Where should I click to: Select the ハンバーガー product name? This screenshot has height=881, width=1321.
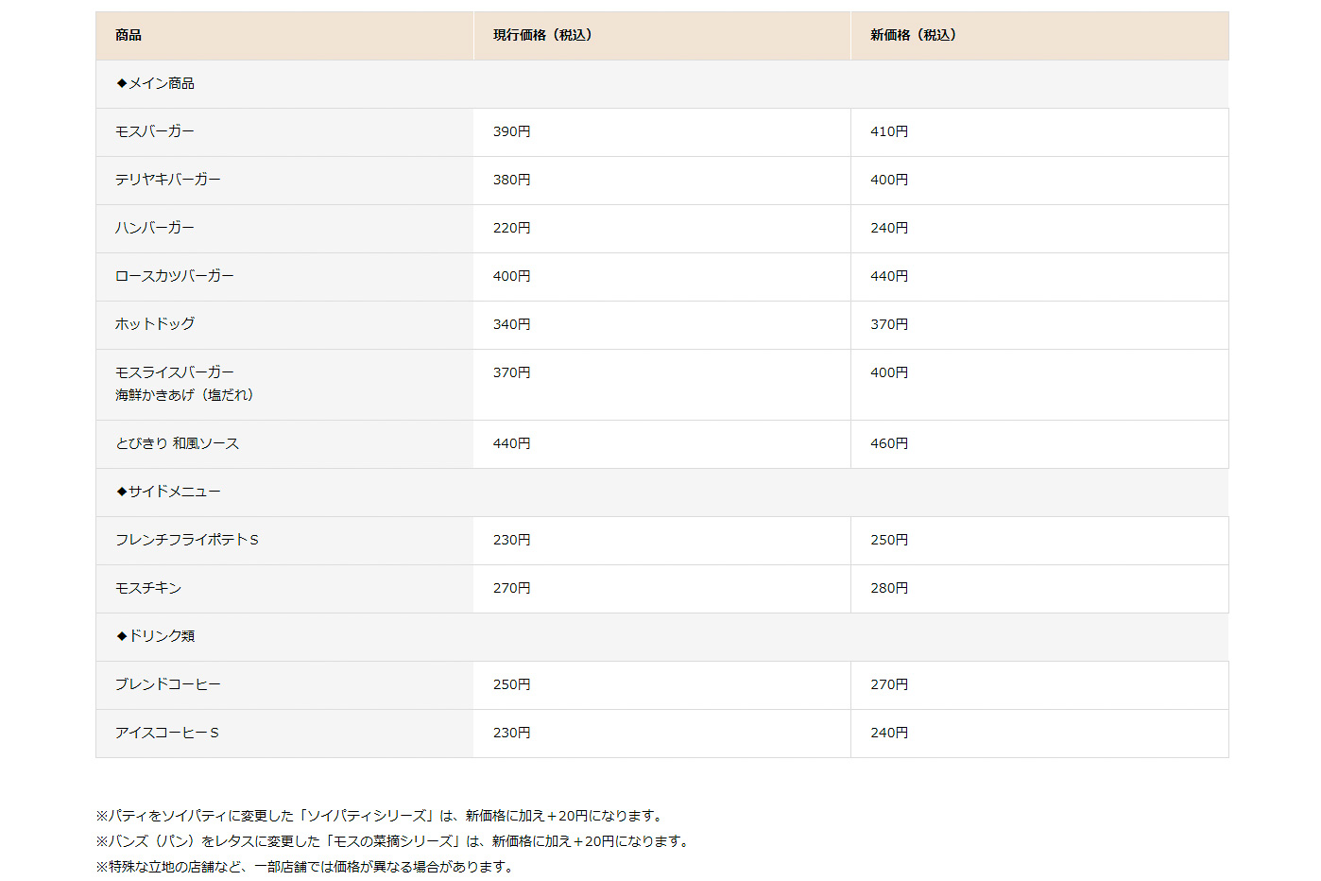(x=155, y=228)
